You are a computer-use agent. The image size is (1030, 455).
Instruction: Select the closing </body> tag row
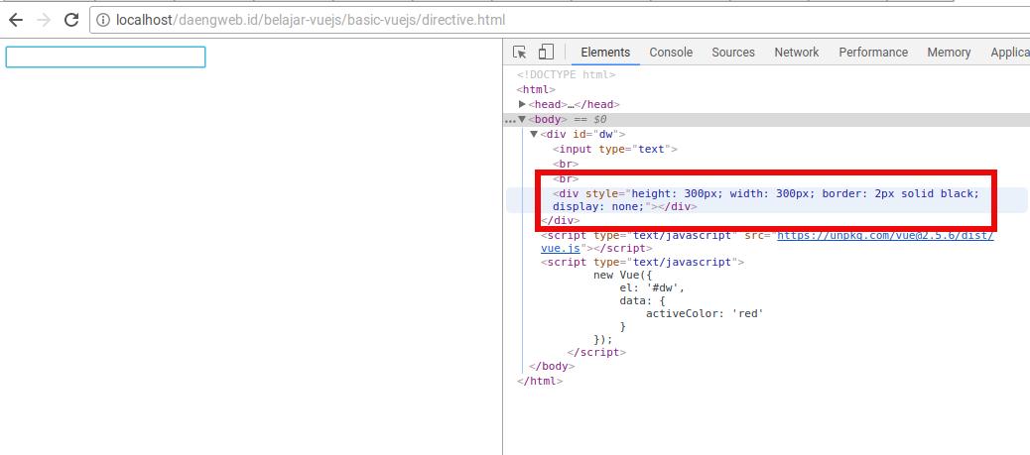coord(552,367)
